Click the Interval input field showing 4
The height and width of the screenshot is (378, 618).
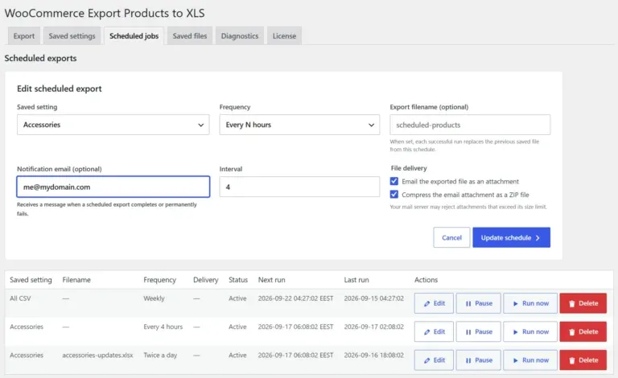click(x=299, y=187)
